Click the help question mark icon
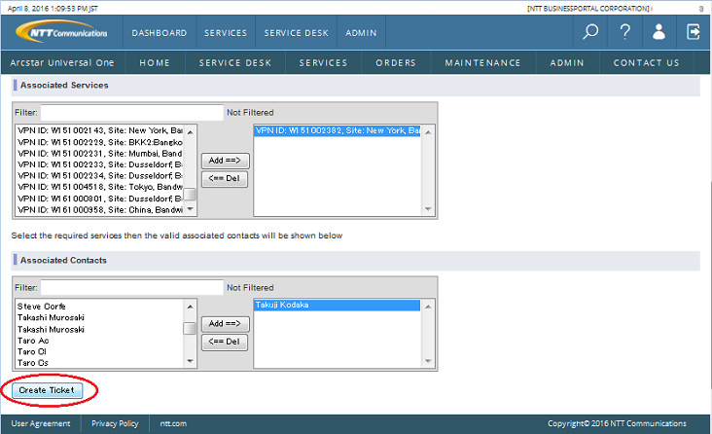 coord(625,32)
